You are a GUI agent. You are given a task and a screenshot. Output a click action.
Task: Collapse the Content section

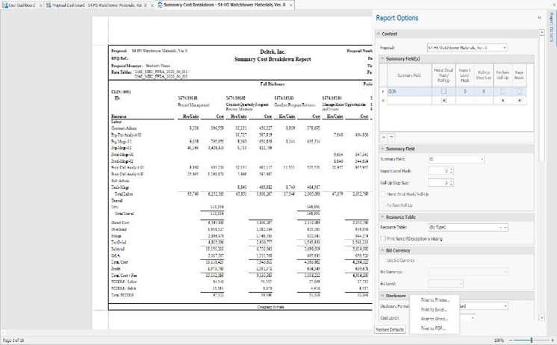coord(379,34)
